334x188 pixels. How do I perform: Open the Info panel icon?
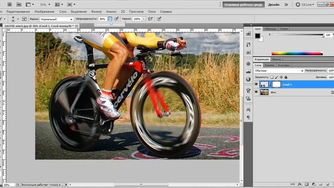(248, 79)
